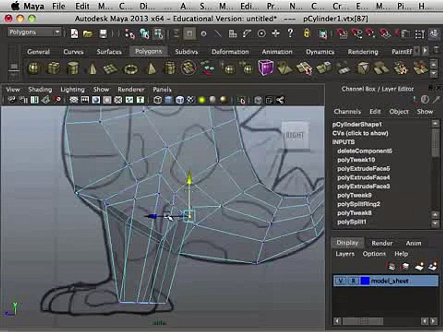Open the Edit menu in menu bar
This screenshot has height=332, width=443.
(82, 6)
